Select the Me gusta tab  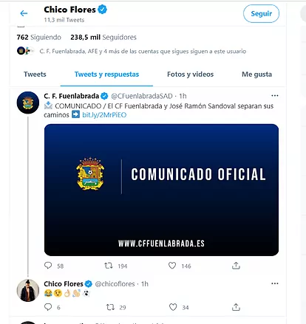pyautogui.click(x=256, y=75)
